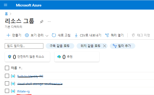
Task: Remove the 위치 filter with X
Action: click(104, 46)
